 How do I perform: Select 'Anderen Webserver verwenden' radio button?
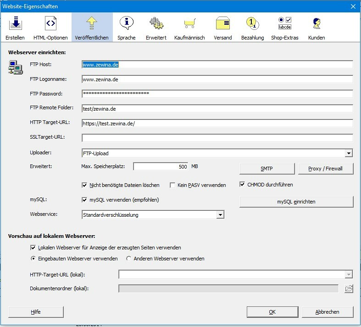129,259
